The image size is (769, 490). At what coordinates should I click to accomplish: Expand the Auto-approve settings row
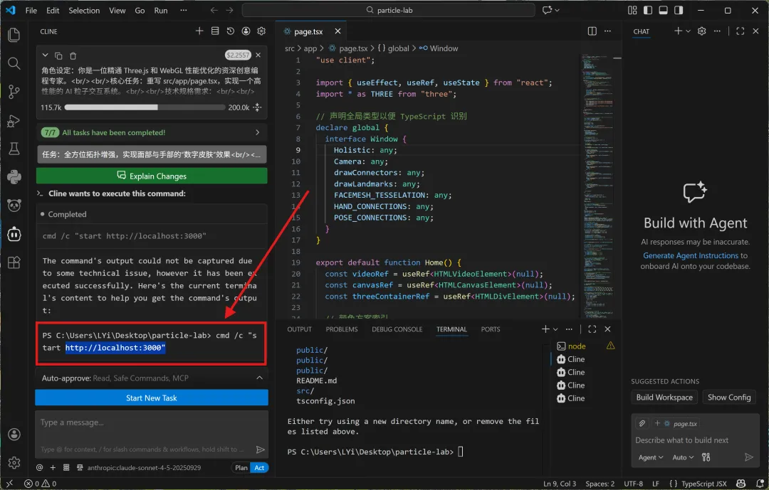point(152,378)
